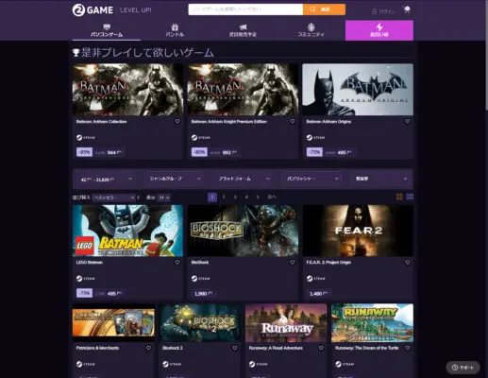Expand the ジャンルグループ filter dropdown
The image size is (488, 378).
(176, 179)
